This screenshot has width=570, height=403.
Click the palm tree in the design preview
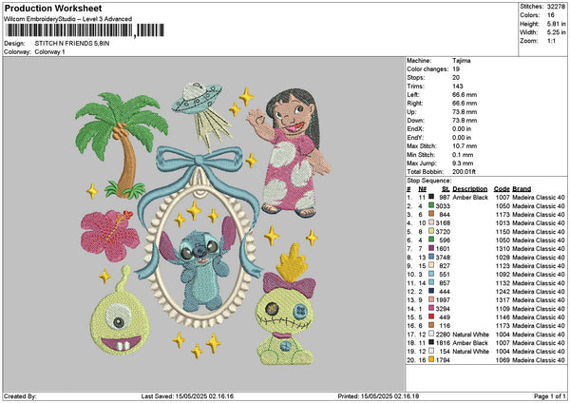[122, 144]
